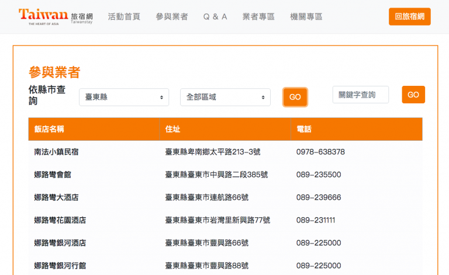Image resolution: width=449 pixels, height=275 pixels.
Task: Open the 臺東縣 county dropdown
Action: 124,97
